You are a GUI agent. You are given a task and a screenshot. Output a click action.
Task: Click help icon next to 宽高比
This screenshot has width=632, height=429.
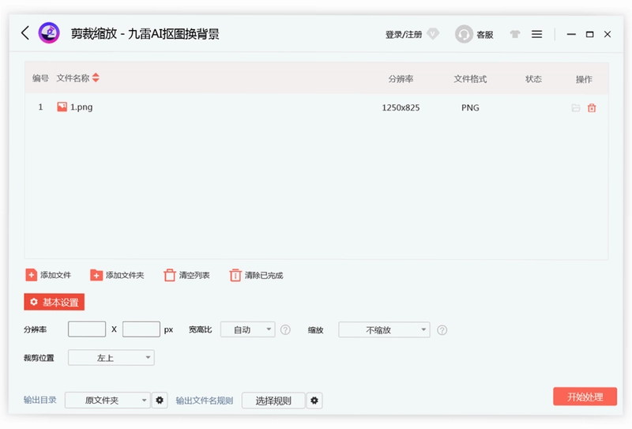pyautogui.click(x=285, y=329)
